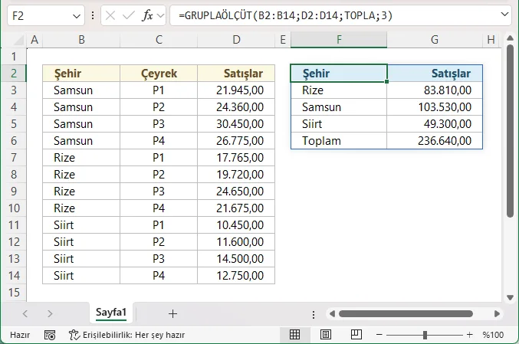Select the Satışlar header cell in column G
This screenshot has width=519, height=344.
(435, 73)
